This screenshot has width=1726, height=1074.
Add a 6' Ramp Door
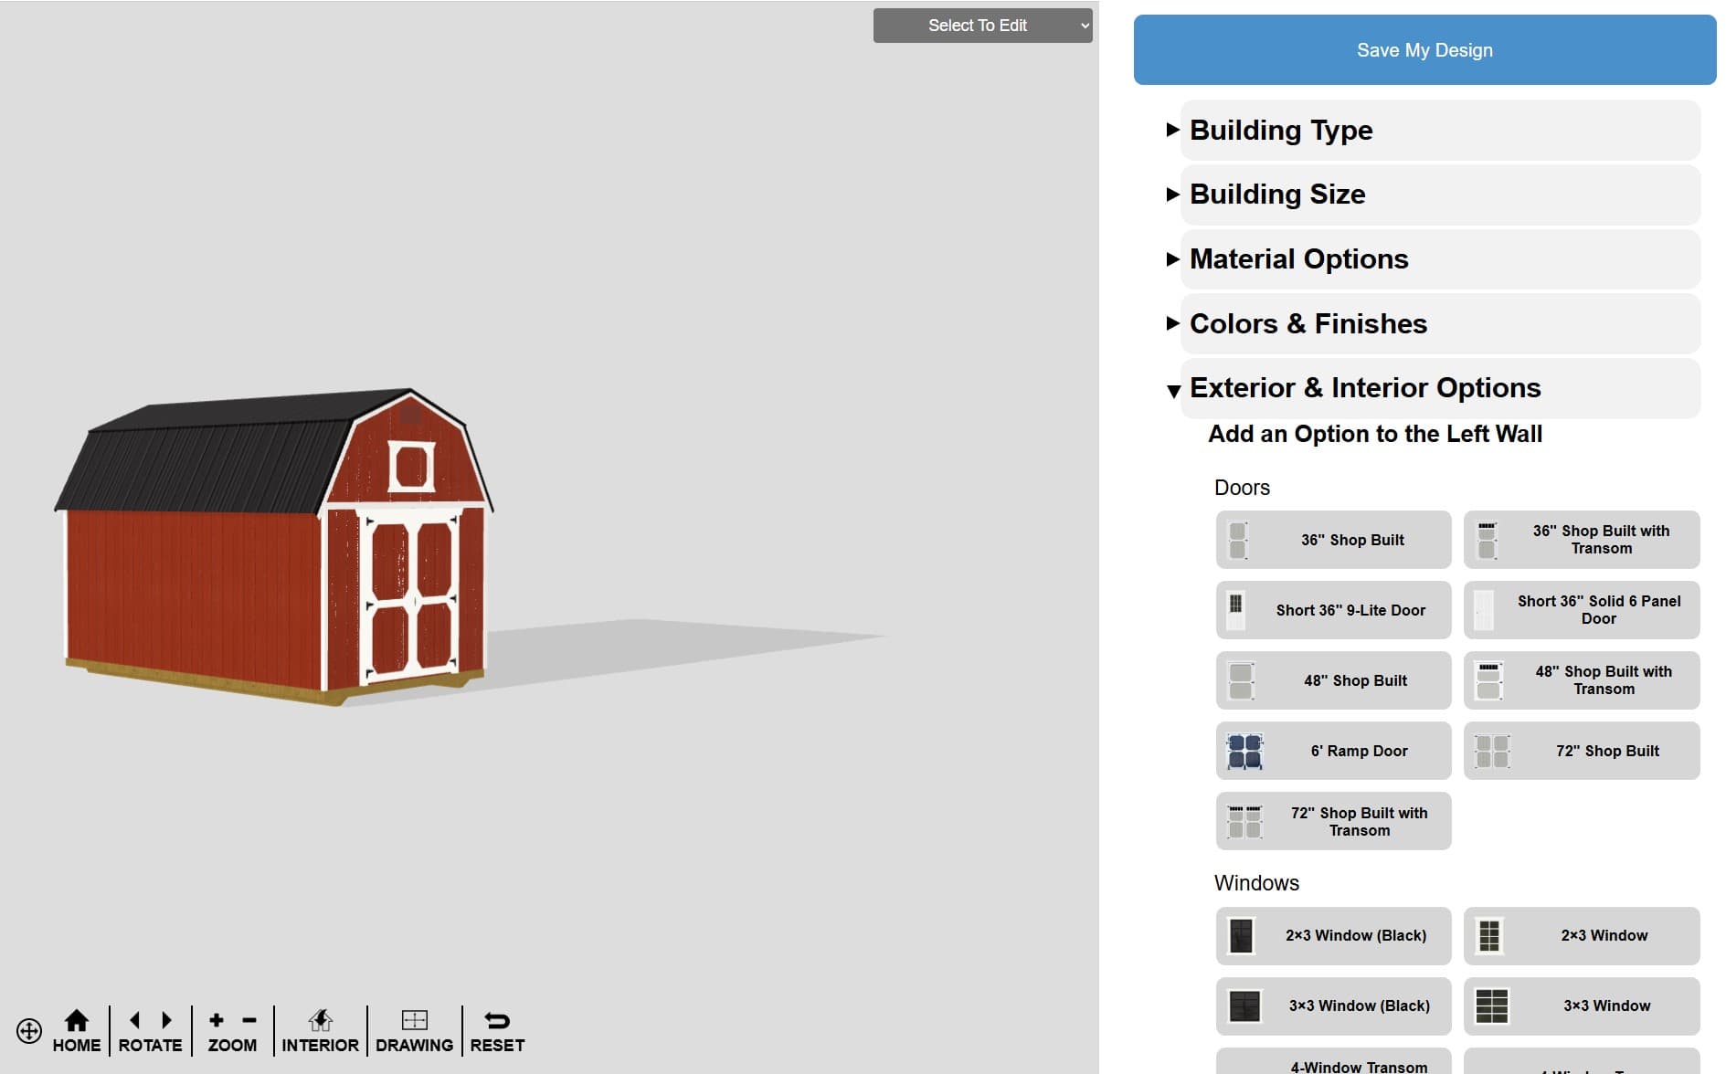point(1333,751)
